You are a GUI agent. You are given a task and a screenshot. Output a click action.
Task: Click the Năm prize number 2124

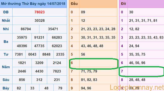57,63
